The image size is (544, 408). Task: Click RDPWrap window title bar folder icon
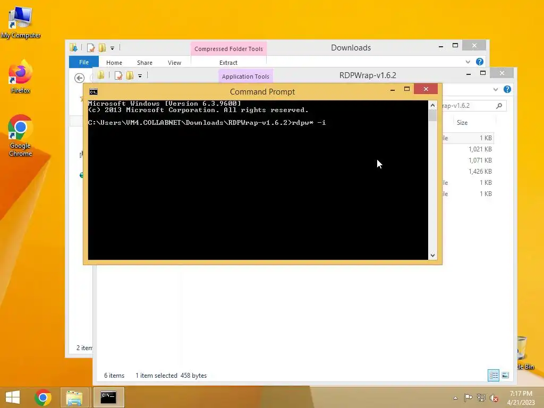(100, 75)
